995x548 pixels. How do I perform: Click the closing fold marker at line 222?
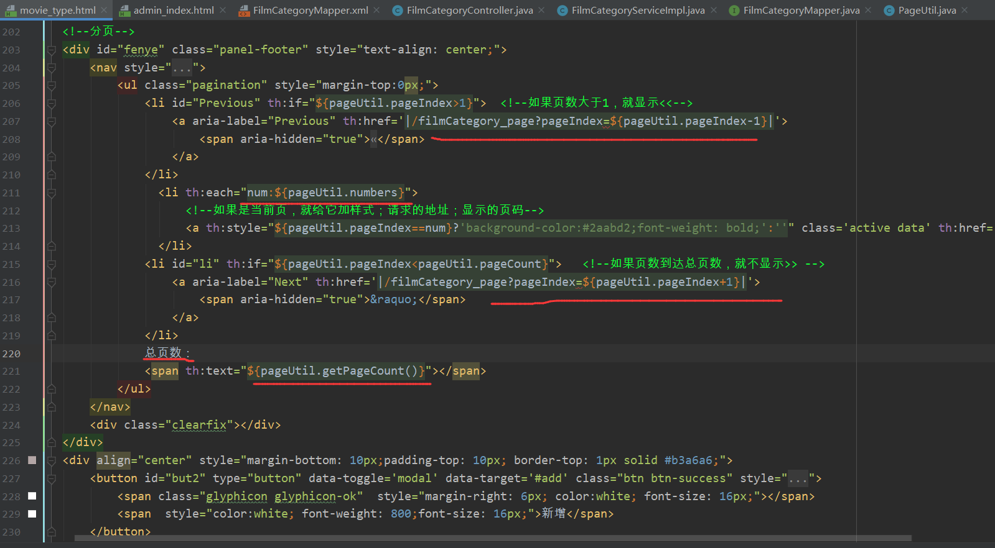[x=52, y=389]
